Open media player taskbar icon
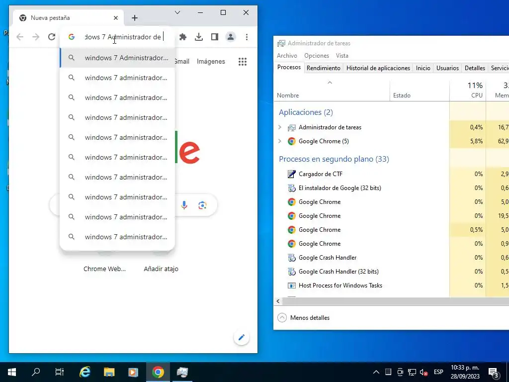 tap(133, 372)
